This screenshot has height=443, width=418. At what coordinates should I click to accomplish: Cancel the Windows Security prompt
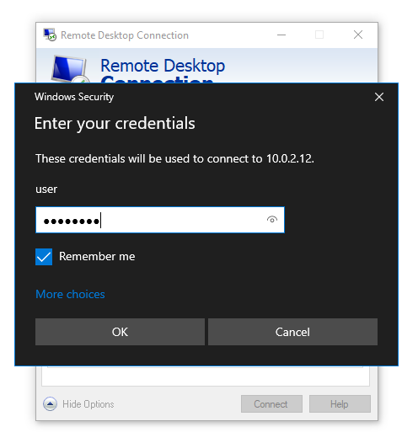click(x=292, y=332)
